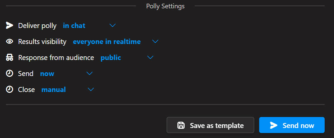Image resolution: width=334 pixels, height=138 pixels.
Task: Click the 'Response from audience' label text
Action: pyautogui.click(x=56, y=58)
